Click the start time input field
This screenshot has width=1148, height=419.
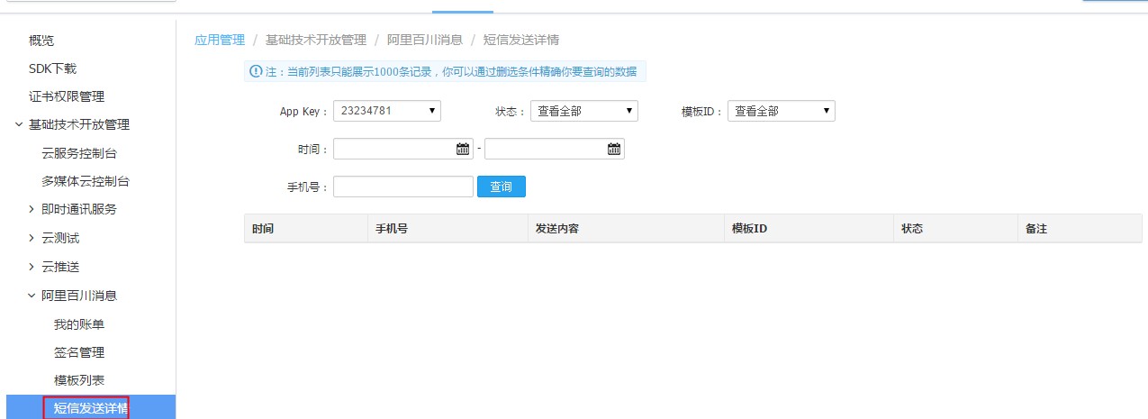tap(403, 149)
